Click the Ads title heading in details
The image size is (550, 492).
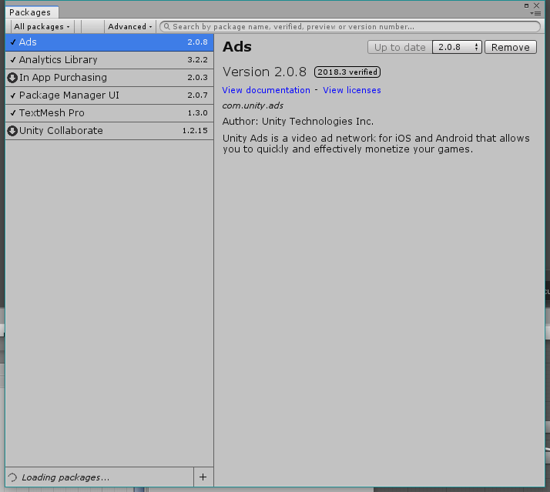tap(237, 47)
